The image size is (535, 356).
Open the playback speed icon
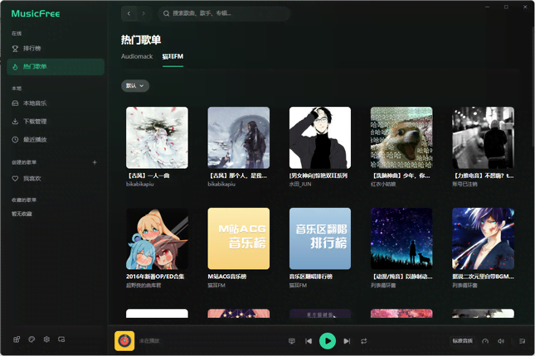[x=485, y=341]
